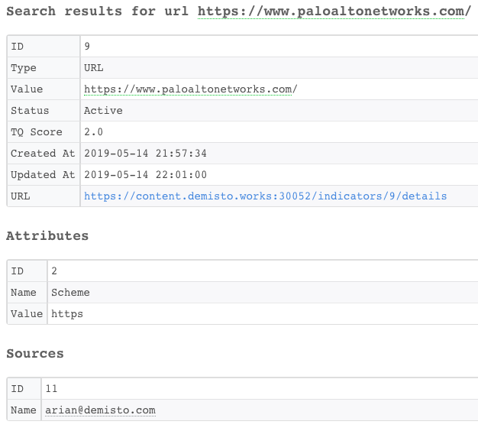Click the 'TQ Score' row label
Image resolution: width=478 pixels, height=431 pixels.
click(x=37, y=132)
